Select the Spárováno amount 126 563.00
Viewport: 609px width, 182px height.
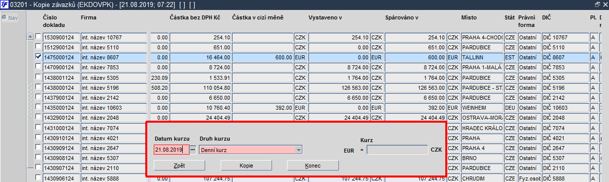point(415,88)
